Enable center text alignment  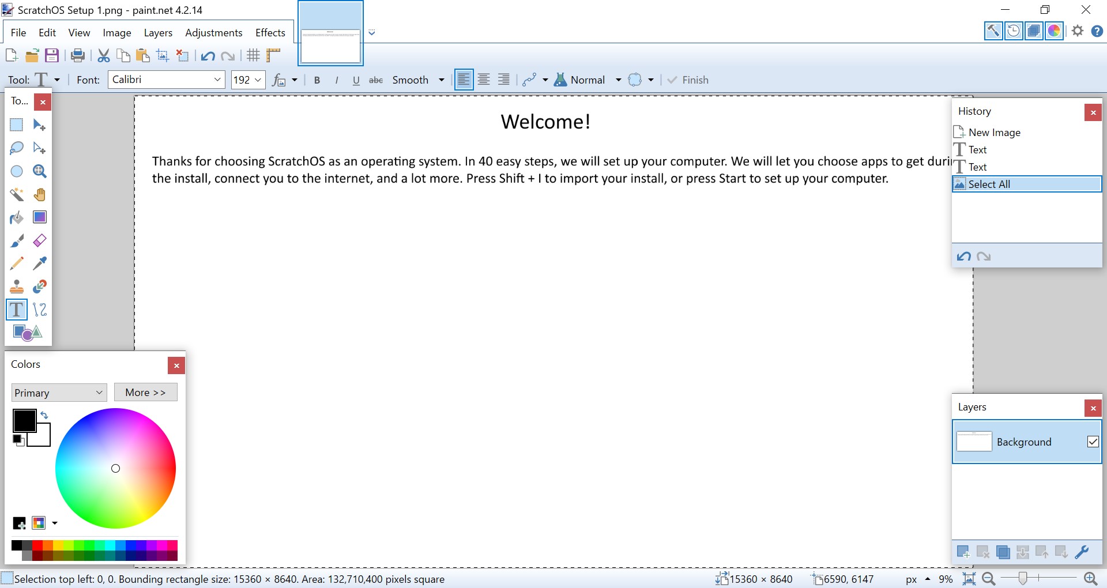click(x=484, y=80)
